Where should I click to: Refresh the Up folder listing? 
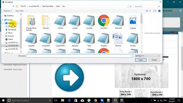tap(131, 6)
